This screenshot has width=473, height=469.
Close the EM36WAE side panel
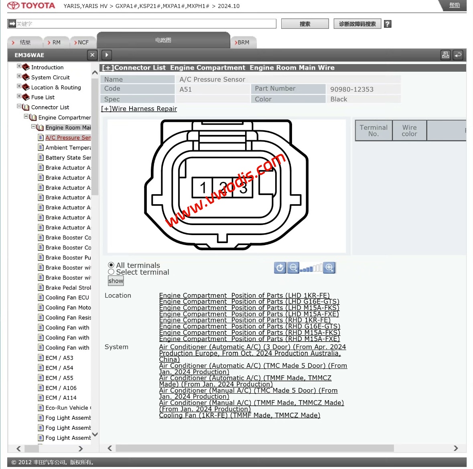click(x=92, y=55)
